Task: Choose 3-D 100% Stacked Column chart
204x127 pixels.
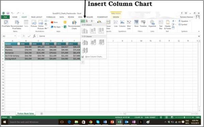Action: point(101,42)
